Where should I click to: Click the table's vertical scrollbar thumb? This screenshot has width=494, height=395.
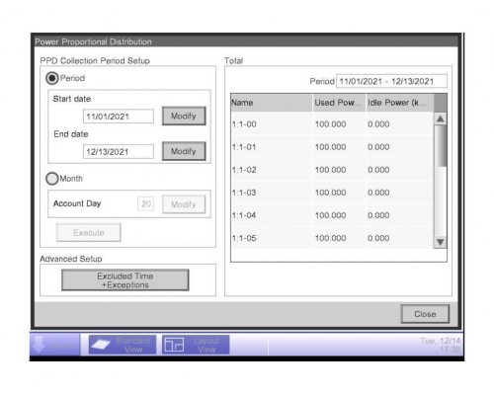(x=441, y=146)
